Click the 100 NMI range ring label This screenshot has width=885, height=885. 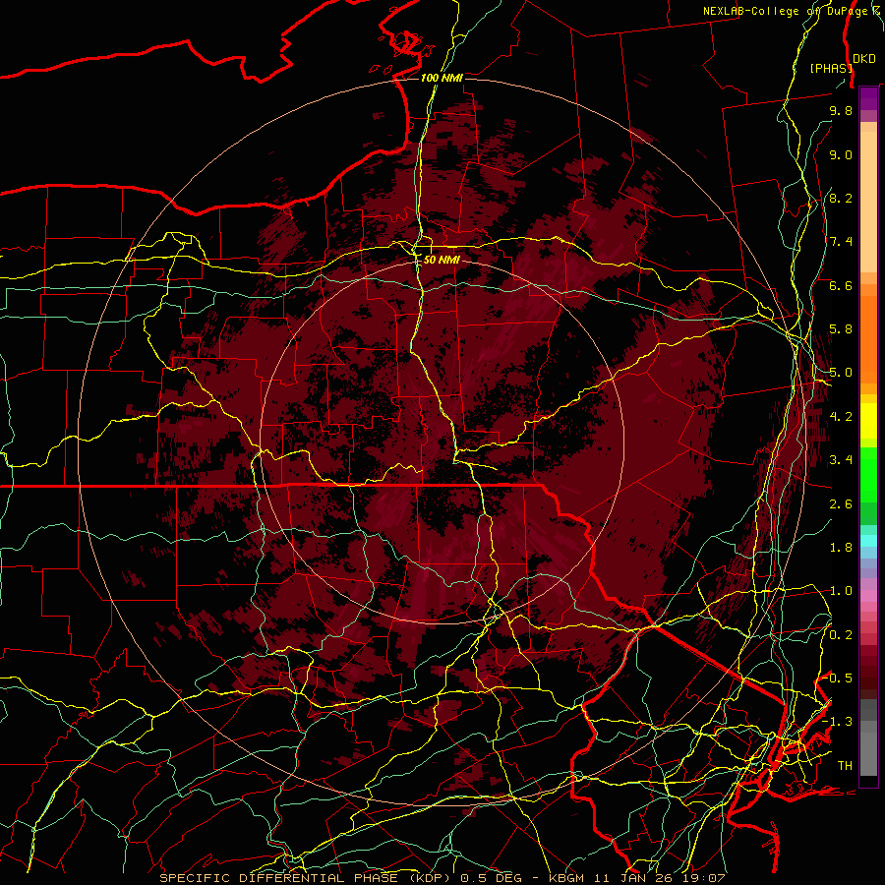(442, 78)
